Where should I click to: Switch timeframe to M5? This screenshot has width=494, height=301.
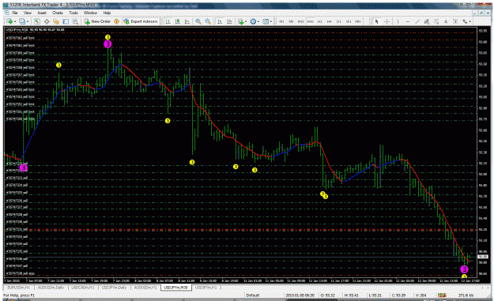291,21
